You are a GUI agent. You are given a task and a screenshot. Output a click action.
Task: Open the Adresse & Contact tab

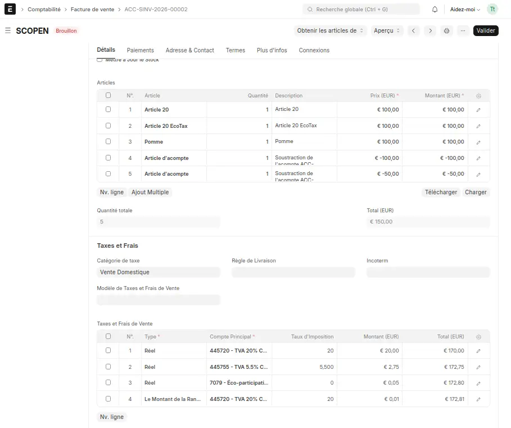(x=189, y=50)
